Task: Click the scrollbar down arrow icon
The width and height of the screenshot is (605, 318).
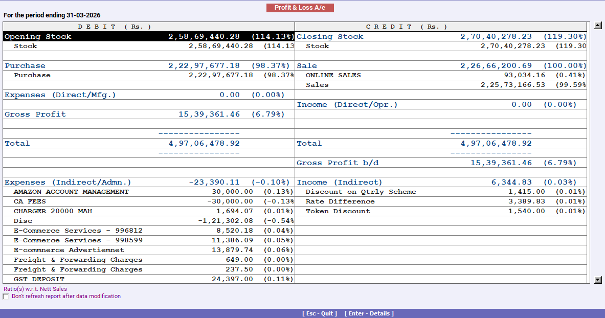Action: [x=597, y=279]
